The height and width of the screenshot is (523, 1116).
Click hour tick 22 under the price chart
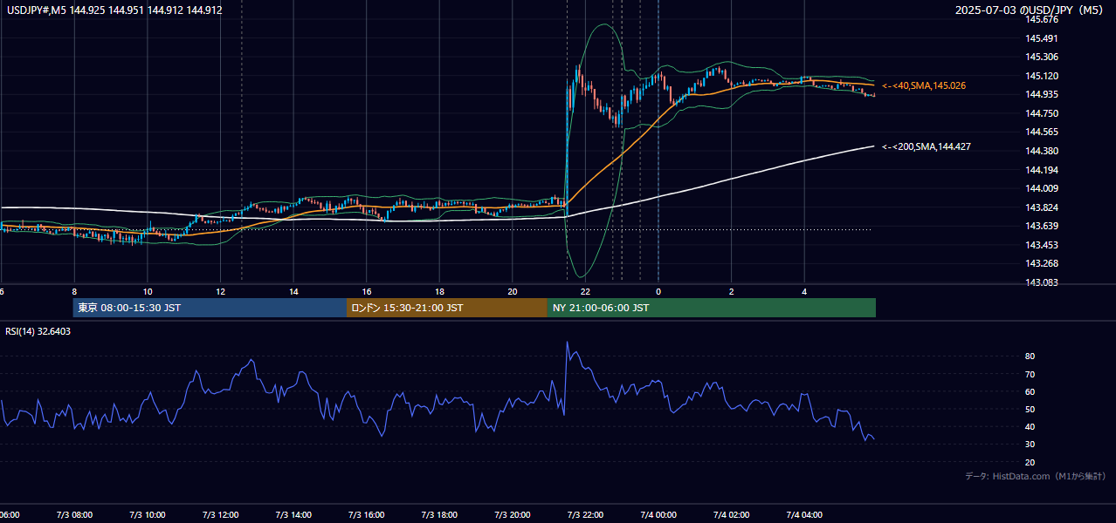[x=585, y=291]
